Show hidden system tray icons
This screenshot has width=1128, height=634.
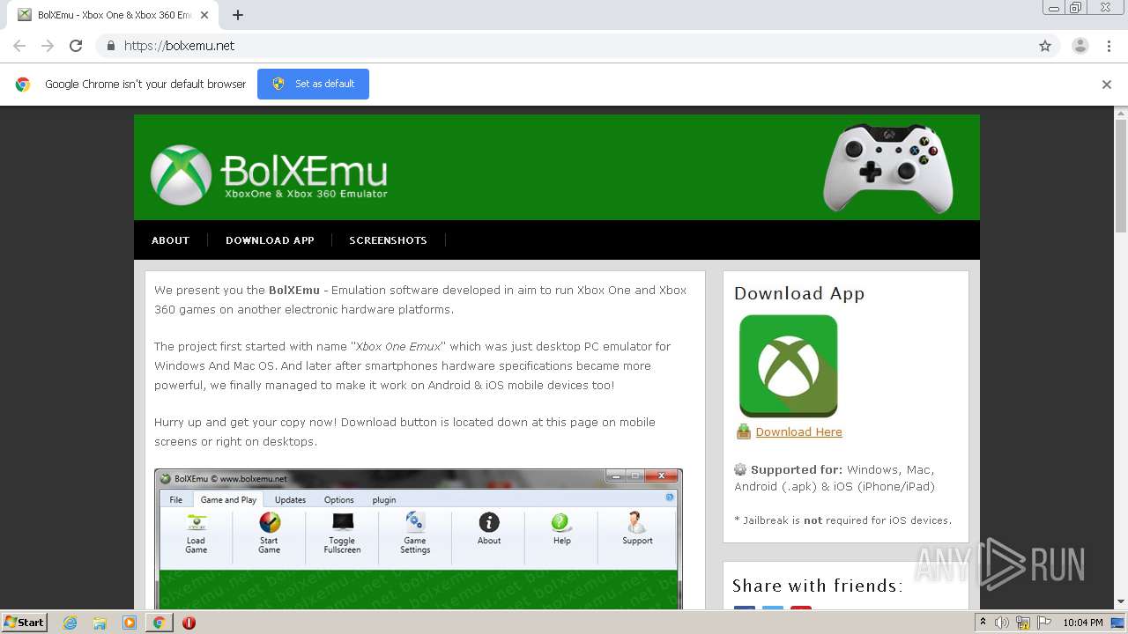point(983,623)
